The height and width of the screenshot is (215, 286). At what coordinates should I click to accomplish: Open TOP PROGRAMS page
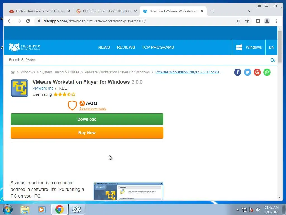[158, 47]
